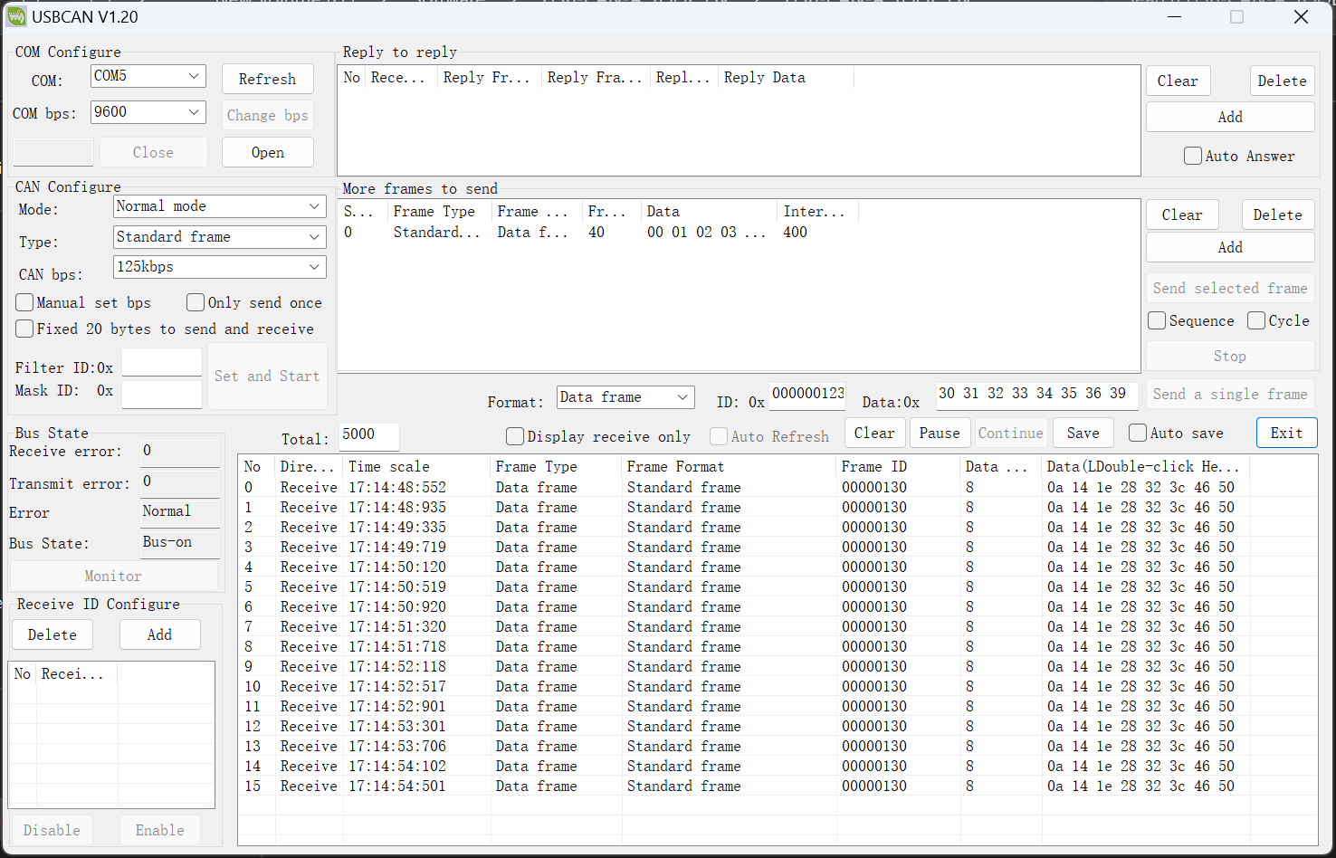Enable Cycle sending mode
Screen dimensions: 1336x858
tap(1256, 319)
